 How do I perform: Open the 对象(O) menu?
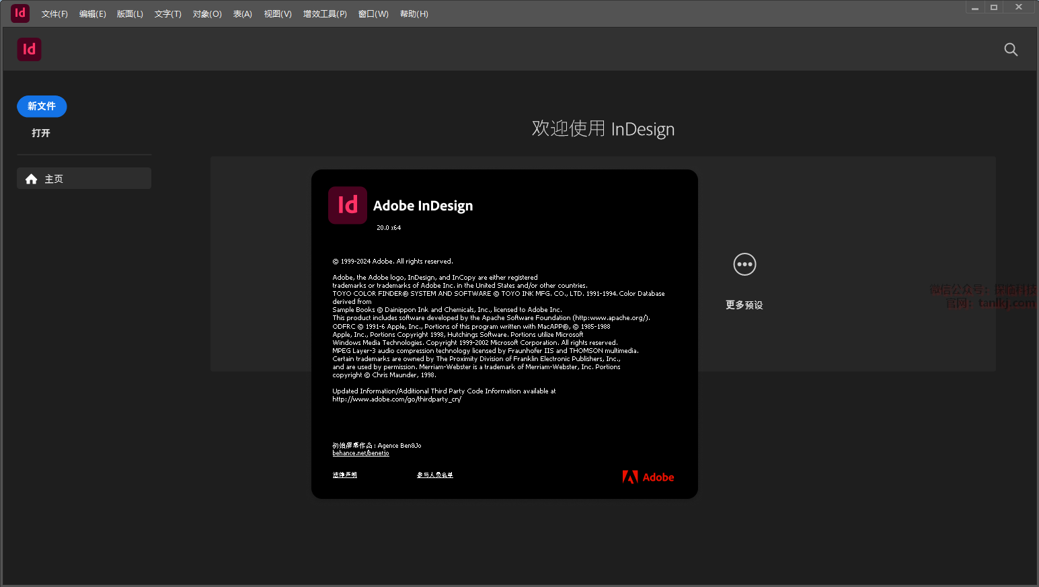coord(207,14)
